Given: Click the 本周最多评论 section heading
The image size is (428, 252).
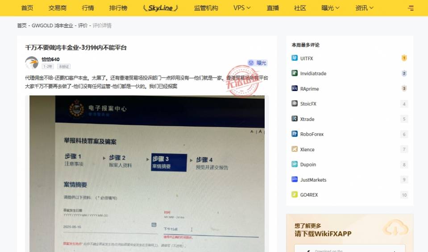Looking at the screenshot, I should click(x=305, y=45).
